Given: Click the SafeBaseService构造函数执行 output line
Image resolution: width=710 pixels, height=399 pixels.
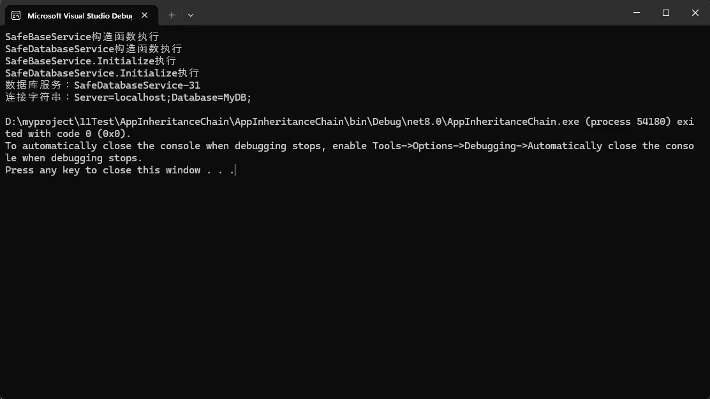Looking at the screenshot, I should (x=82, y=37).
